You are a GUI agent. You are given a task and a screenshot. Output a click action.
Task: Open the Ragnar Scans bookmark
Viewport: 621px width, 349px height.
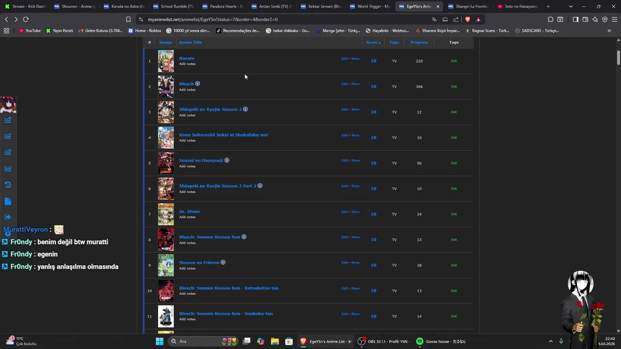pos(487,31)
